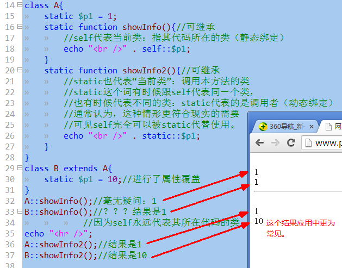Switch to the 360导航 browser tab

pyautogui.click(x=286, y=127)
